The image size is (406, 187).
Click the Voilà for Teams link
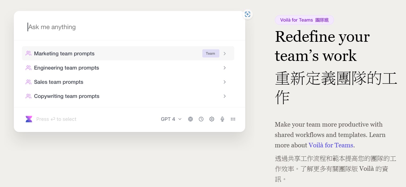click(331, 145)
